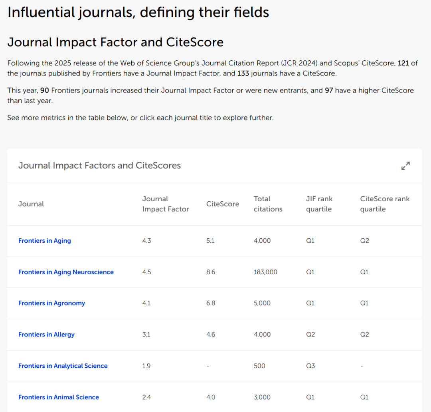431x412 pixels.
Task: Select the CiteScore column header
Action: (x=222, y=204)
